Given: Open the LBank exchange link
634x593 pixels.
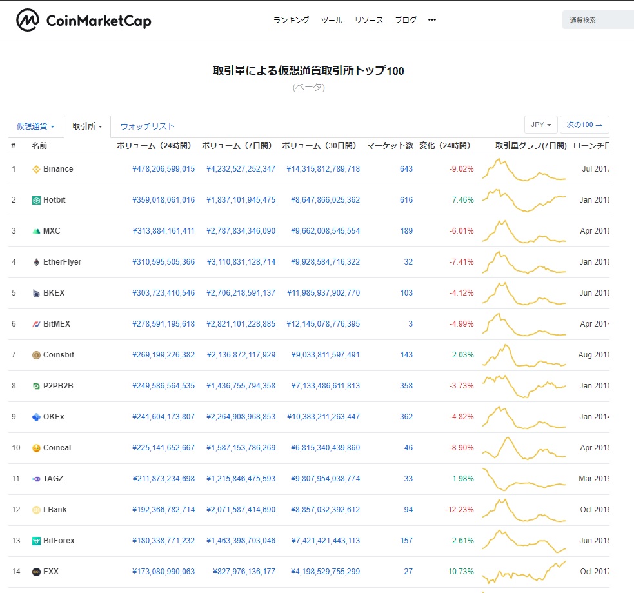Looking at the screenshot, I should pyautogui.click(x=55, y=510).
